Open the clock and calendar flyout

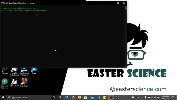click(x=165, y=97)
